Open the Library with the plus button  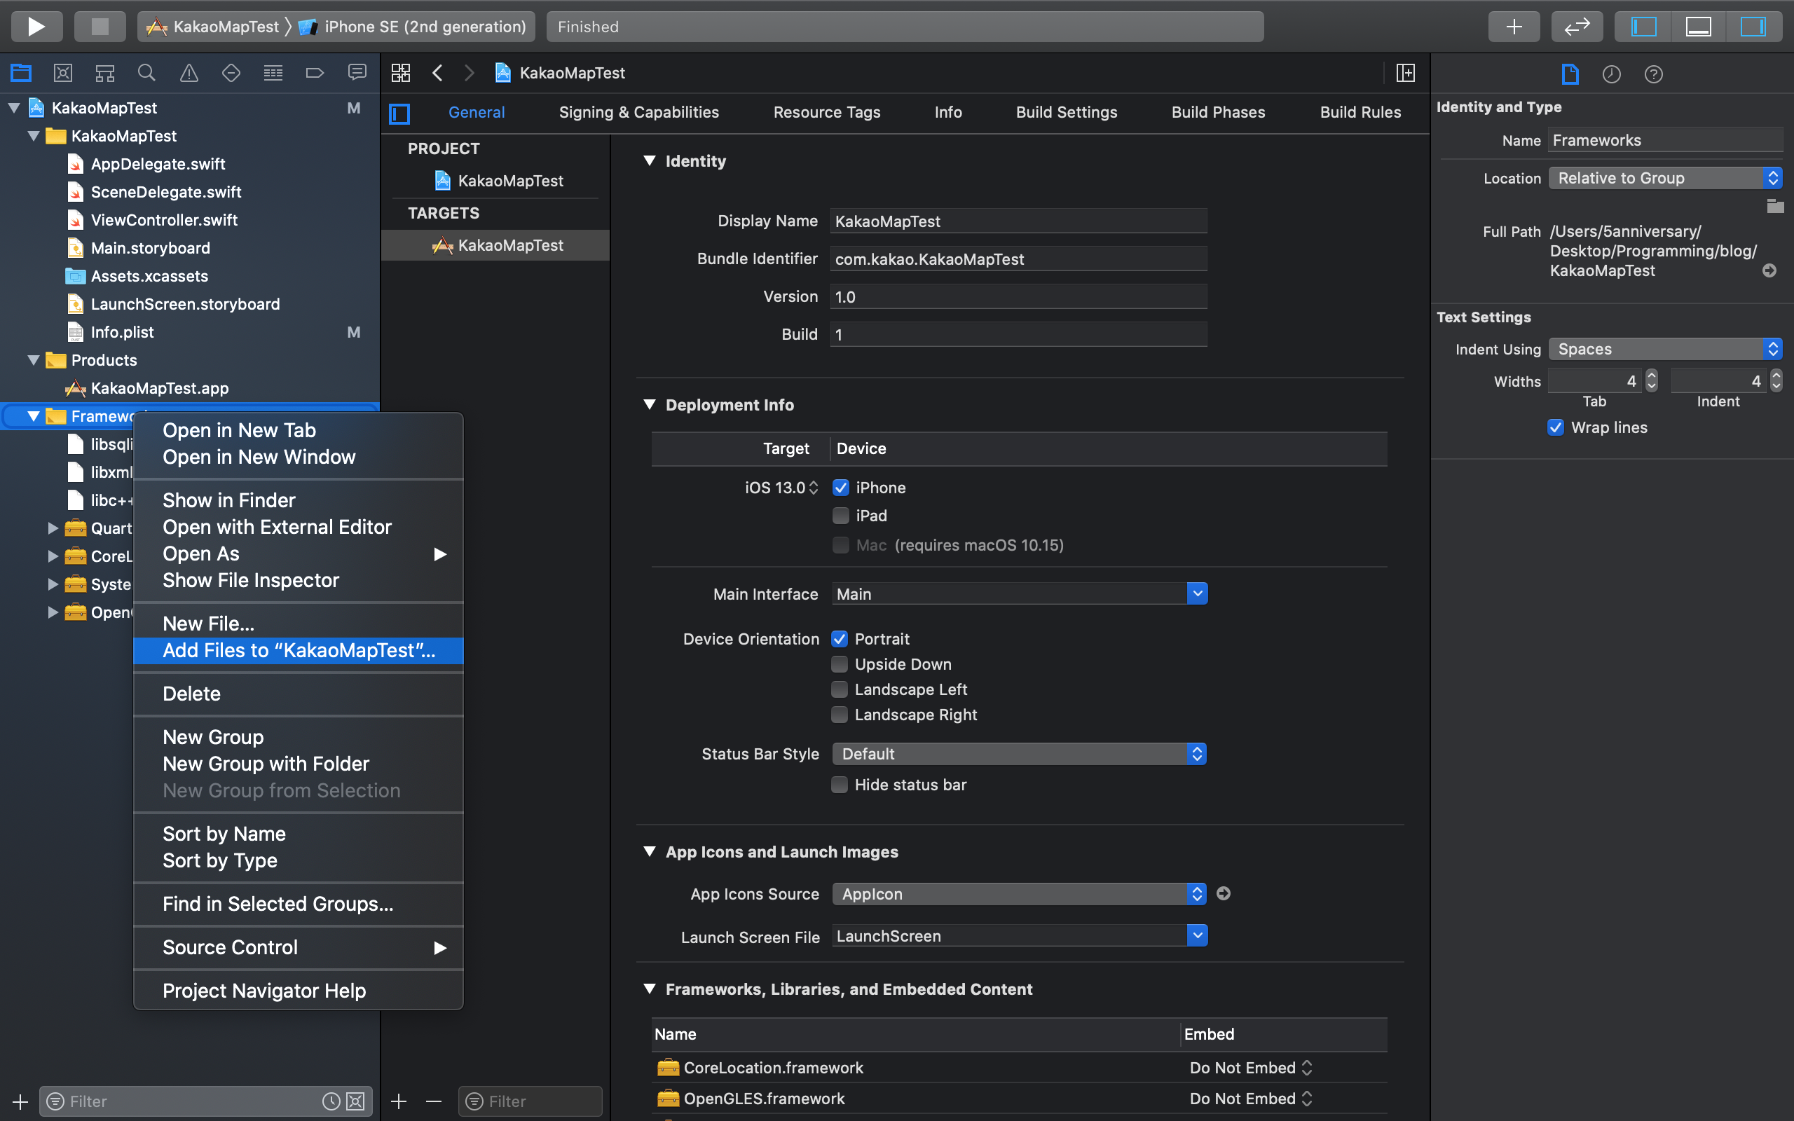[x=1514, y=27]
